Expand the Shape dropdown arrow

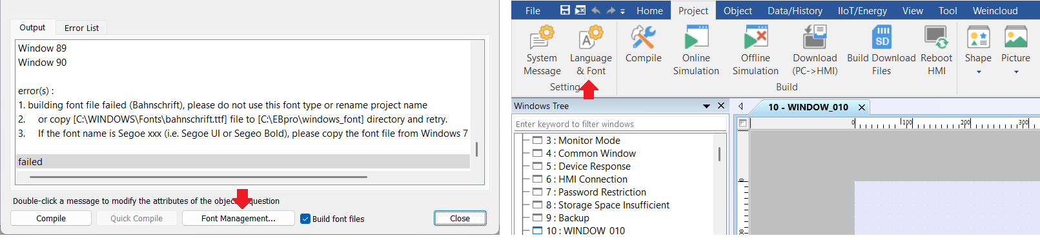tap(978, 72)
